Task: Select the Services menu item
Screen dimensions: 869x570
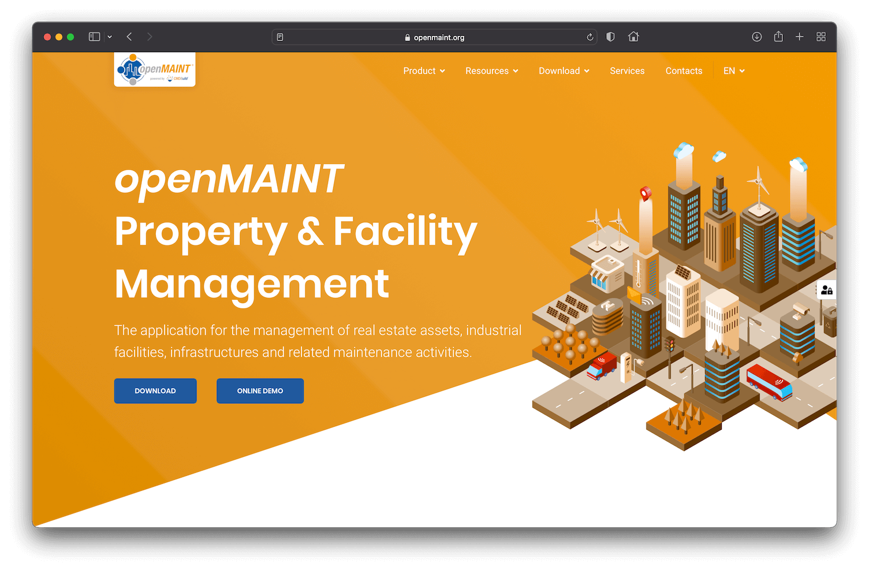Action: pos(627,70)
